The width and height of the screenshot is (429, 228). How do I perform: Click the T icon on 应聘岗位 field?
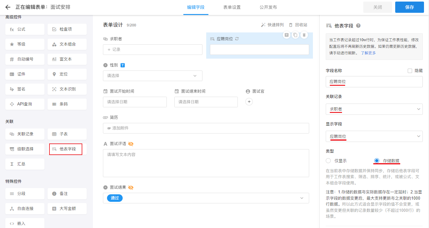click(x=286, y=35)
